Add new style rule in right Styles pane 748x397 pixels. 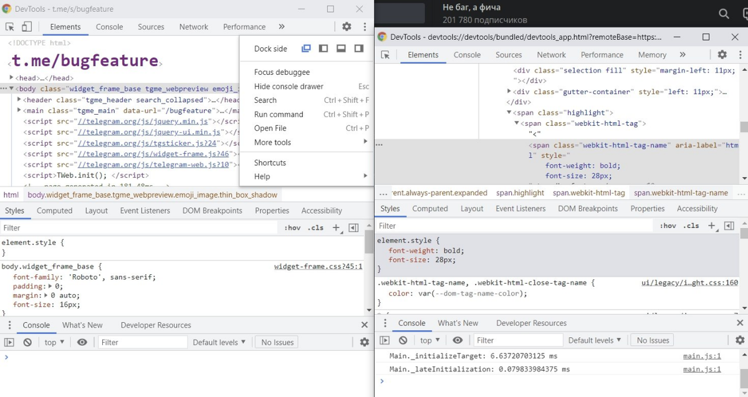tap(712, 226)
